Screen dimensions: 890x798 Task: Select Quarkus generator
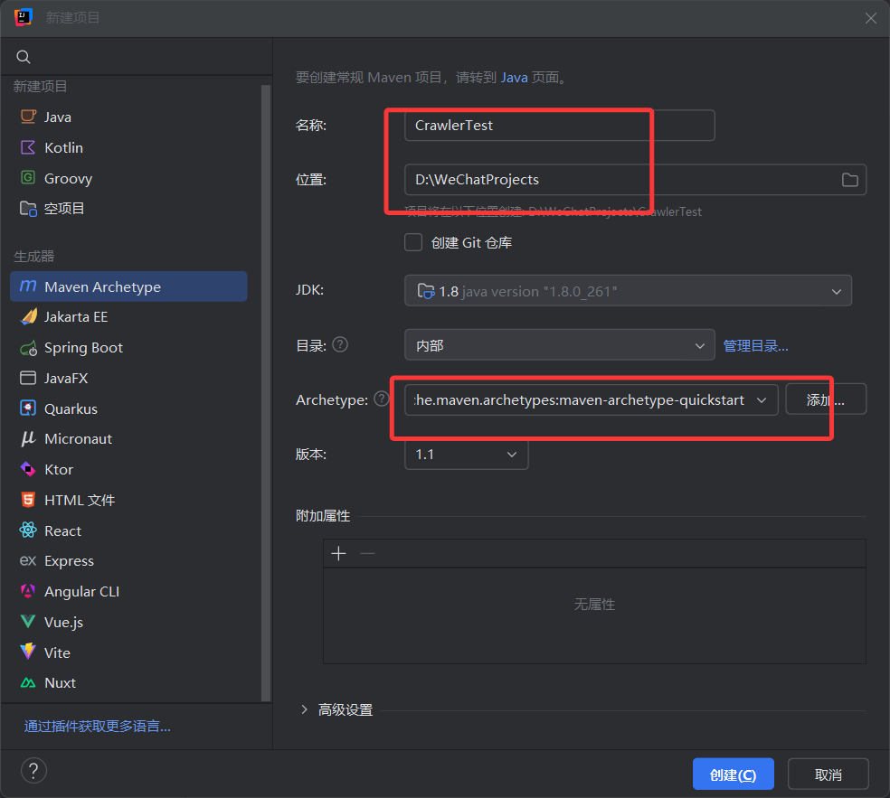pos(128,408)
